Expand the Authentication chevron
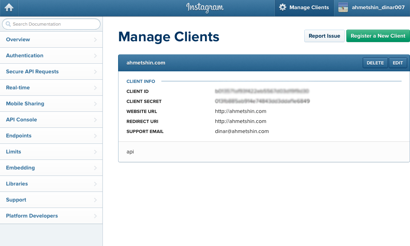 (95, 56)
